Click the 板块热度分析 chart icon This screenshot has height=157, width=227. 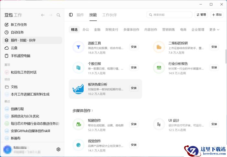[x=78, y=89]
